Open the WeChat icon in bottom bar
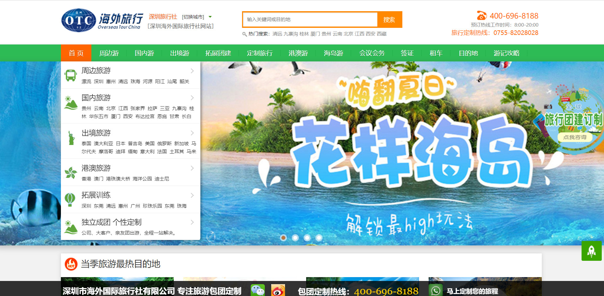 click(257, 291)
